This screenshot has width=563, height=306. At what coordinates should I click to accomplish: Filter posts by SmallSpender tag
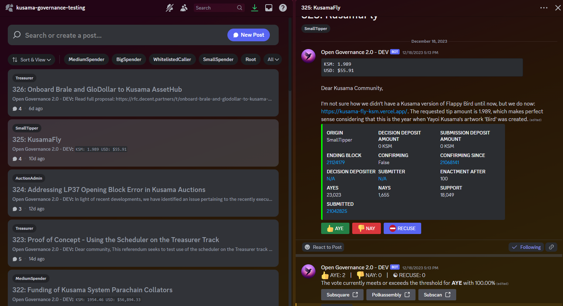[x=218, y=60]
